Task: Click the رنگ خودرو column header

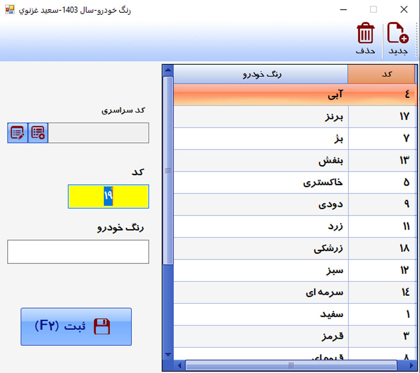Action: [x=259, y=73]
